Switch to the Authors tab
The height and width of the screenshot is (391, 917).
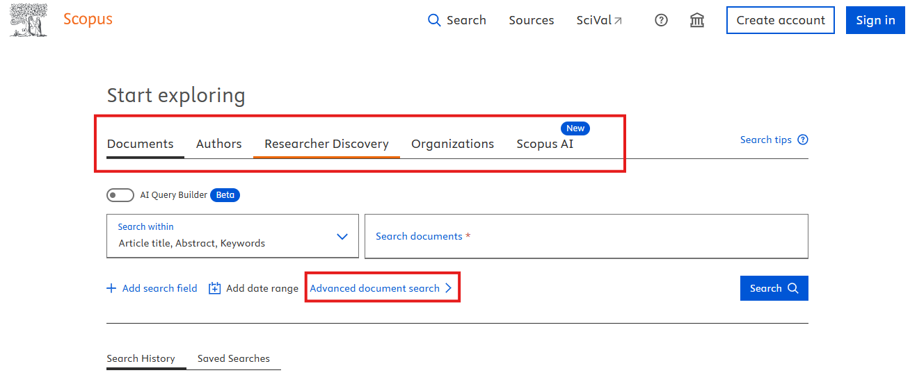218,144
